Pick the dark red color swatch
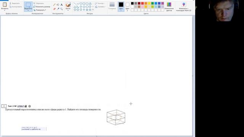Screen dimensions: 244x137 [139, 3]
